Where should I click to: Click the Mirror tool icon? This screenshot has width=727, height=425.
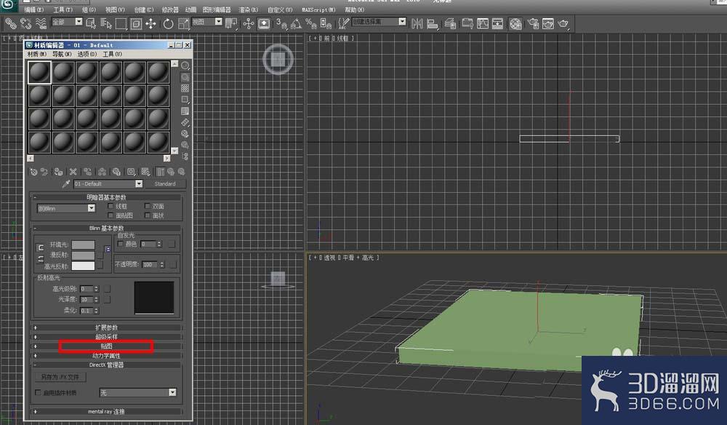417,24
